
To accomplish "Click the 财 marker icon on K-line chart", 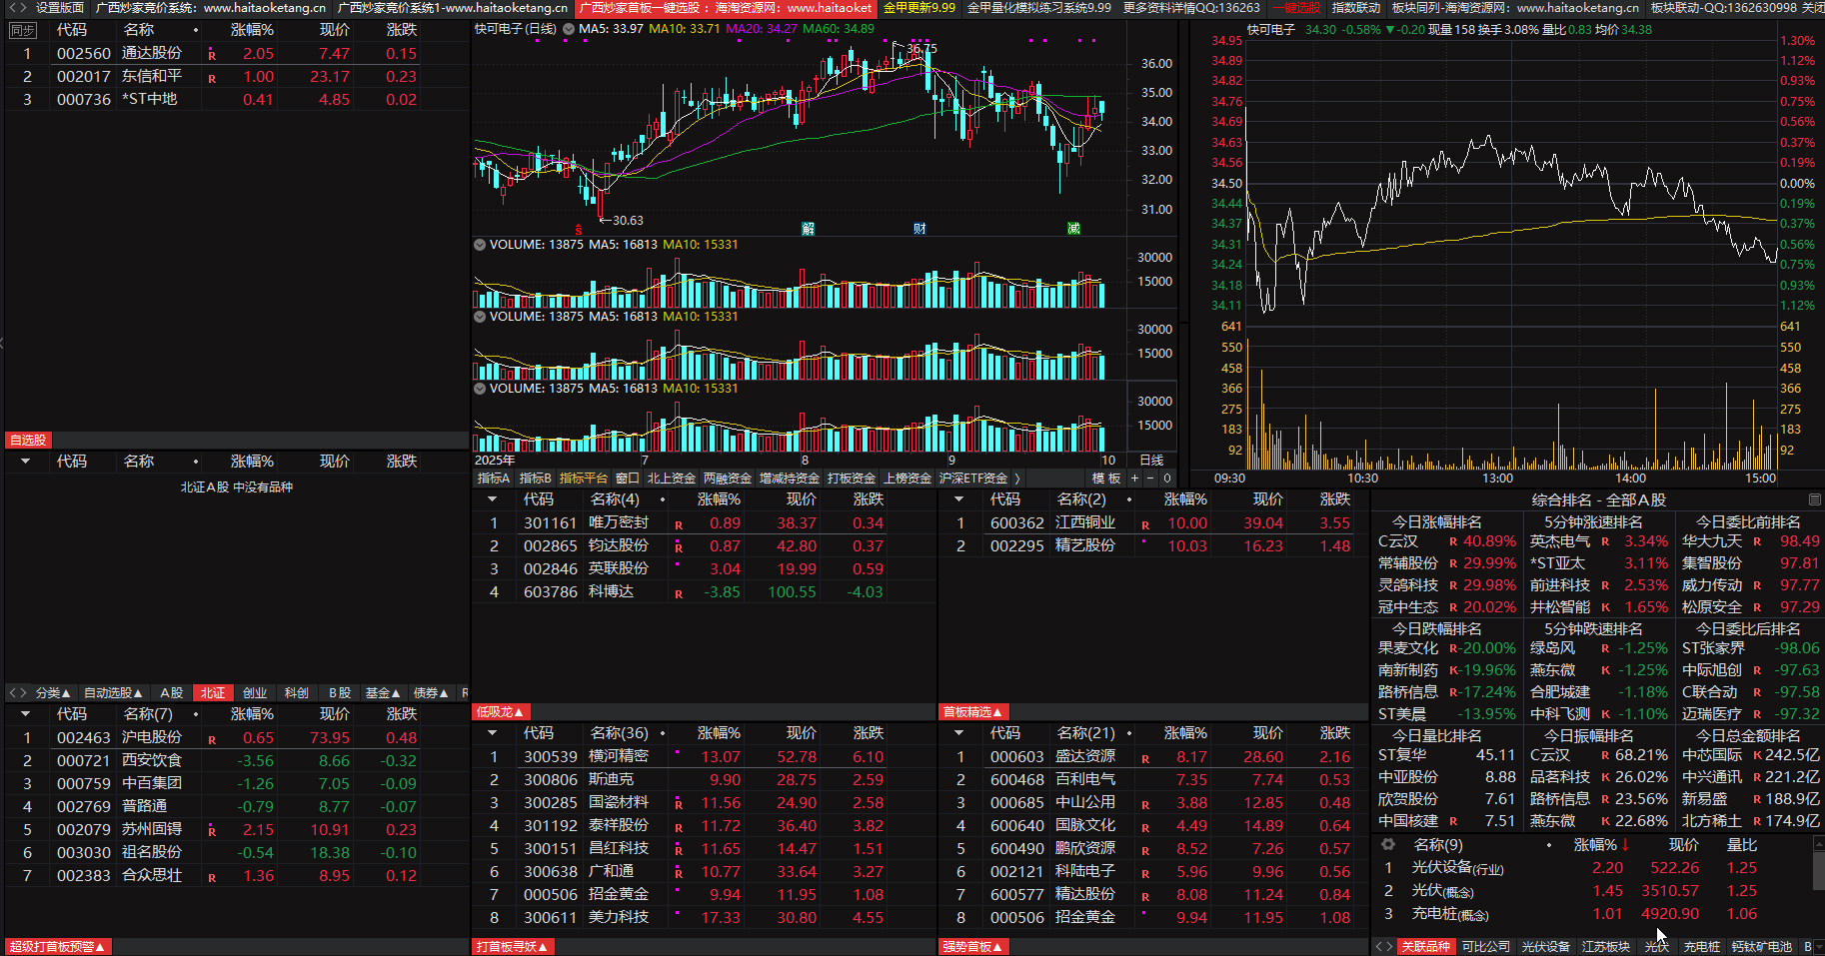I will click(919, 229).
